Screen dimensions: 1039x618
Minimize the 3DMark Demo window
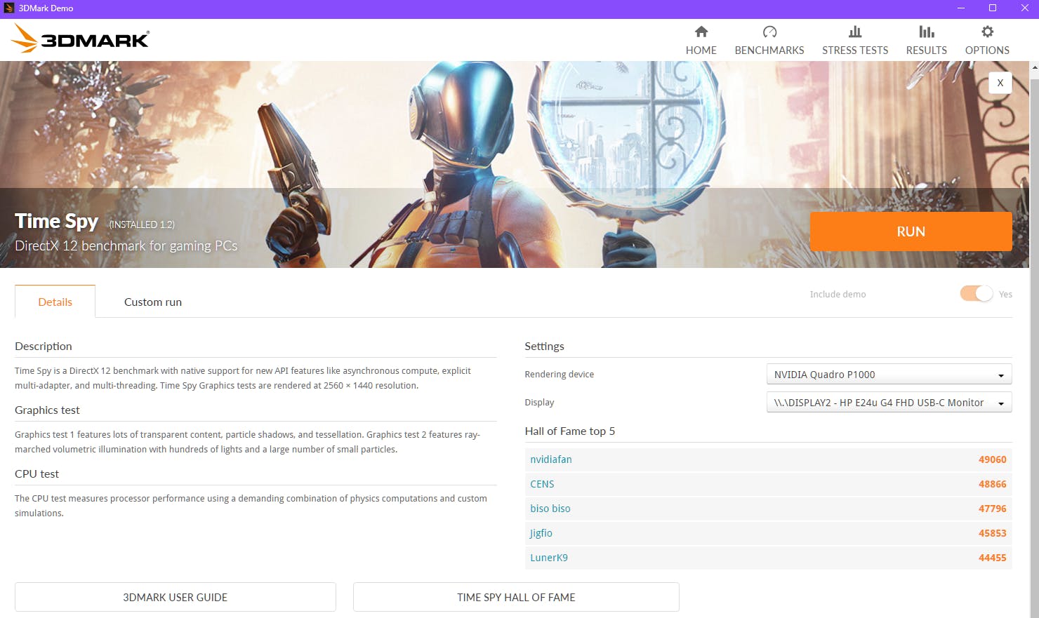pyautogui.click(x=961, y=8)
